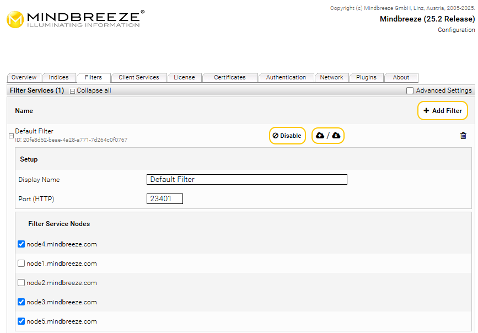Viewport: 478px width, 333px height.
Task: Switch to the Indices tab
Action: (59, 77)
